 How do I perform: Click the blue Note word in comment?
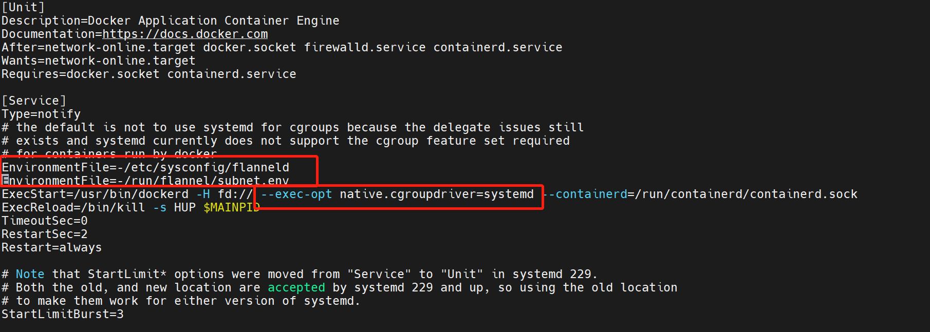pyautogui.click(x=30, y=274)
